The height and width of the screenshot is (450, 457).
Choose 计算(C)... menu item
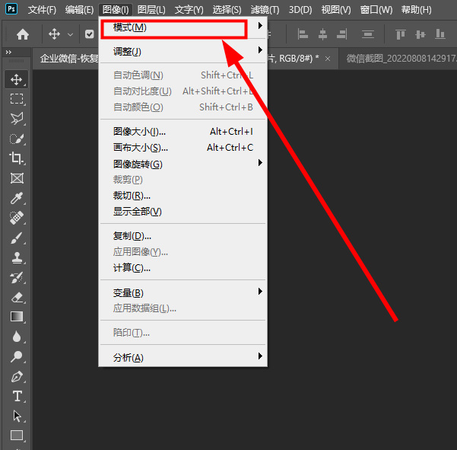[x=182, y=268]
